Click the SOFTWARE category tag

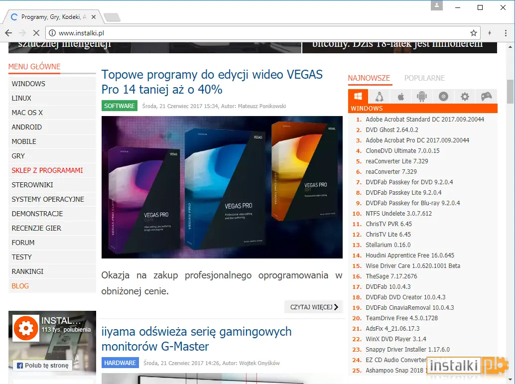[x=119, y=106]
